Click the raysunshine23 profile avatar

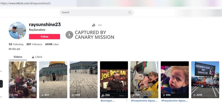click(17, 30)
